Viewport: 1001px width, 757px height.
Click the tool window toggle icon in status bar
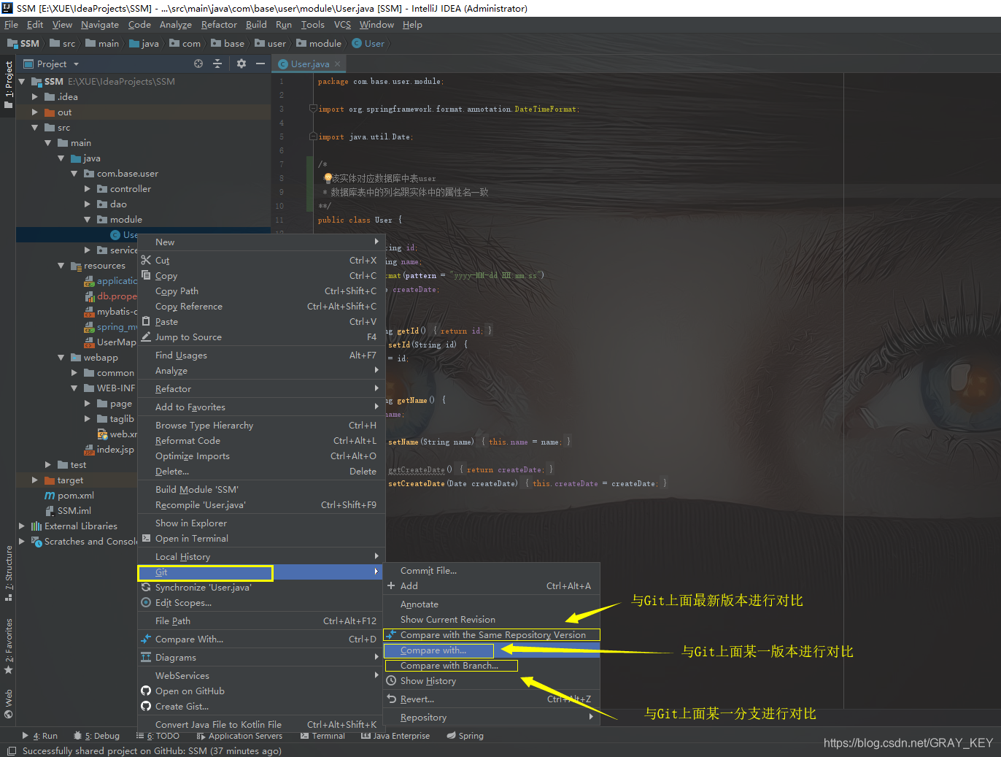point(12,750)
